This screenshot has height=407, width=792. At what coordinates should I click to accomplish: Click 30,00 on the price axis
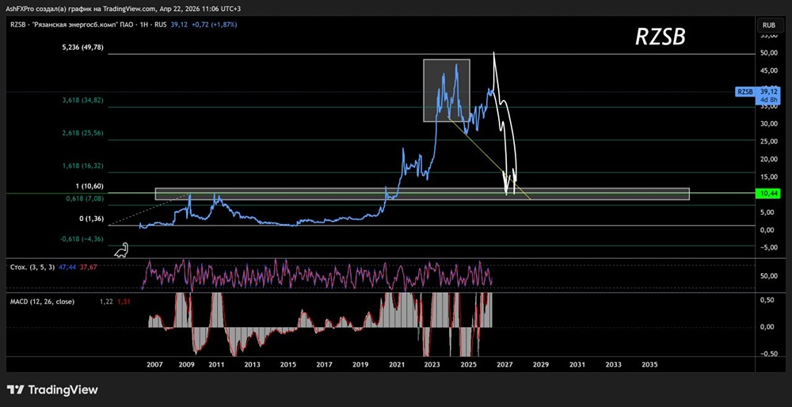(x=770, y=124)
